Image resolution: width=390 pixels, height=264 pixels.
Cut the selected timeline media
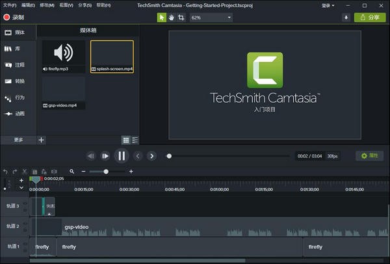point(25,172)
